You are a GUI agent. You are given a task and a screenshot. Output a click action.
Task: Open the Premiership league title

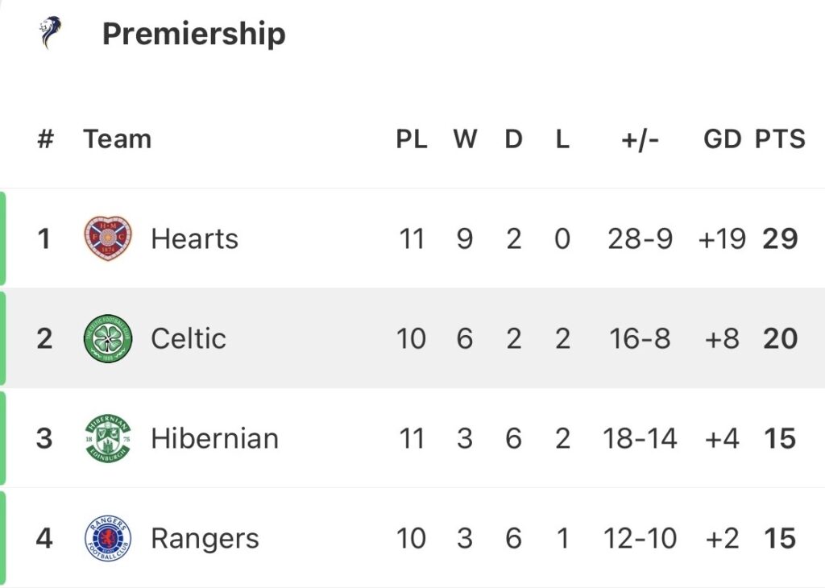(x=193, y=34)
